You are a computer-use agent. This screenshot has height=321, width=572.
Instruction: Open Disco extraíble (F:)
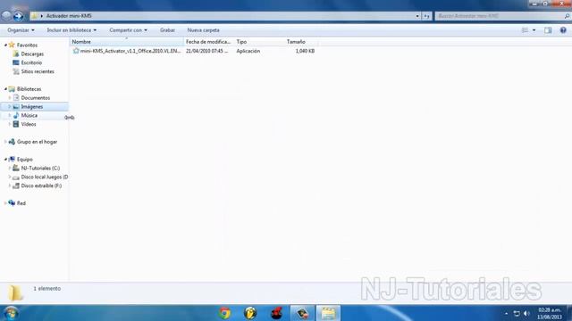pyautogui.click(x=41, y=185)
